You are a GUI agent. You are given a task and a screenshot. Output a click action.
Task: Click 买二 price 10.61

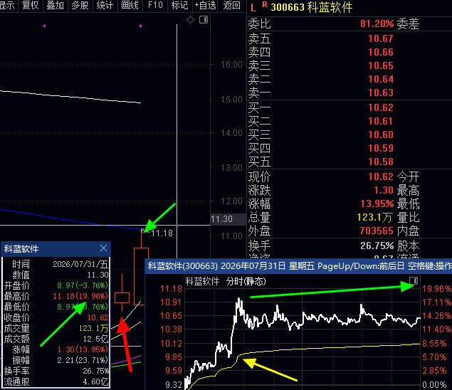tap(381, 122)
